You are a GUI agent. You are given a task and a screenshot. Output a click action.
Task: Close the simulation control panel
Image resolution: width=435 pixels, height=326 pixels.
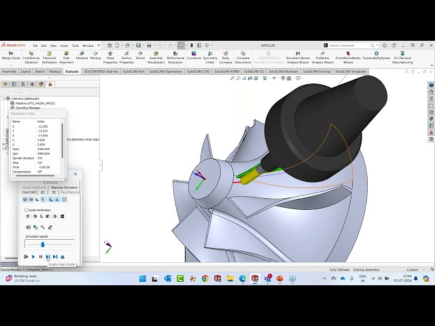(x=75, y=174)
